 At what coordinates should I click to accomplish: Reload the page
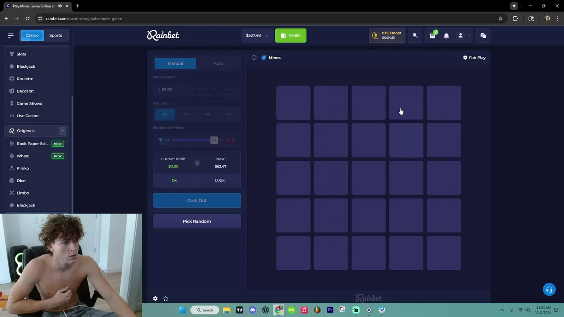[x=27, y=18]
